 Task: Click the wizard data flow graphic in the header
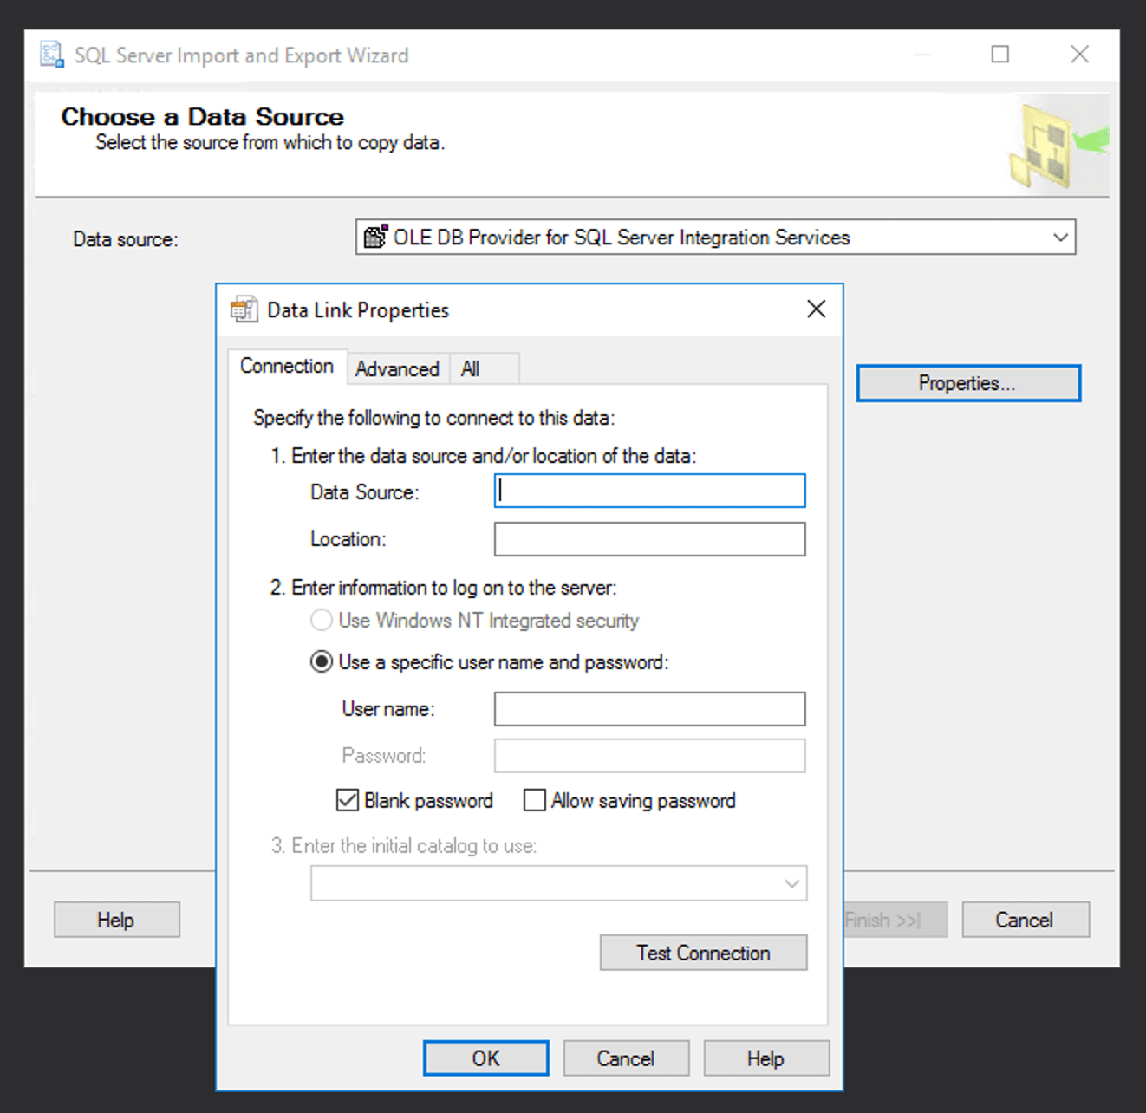[1058, 146]
